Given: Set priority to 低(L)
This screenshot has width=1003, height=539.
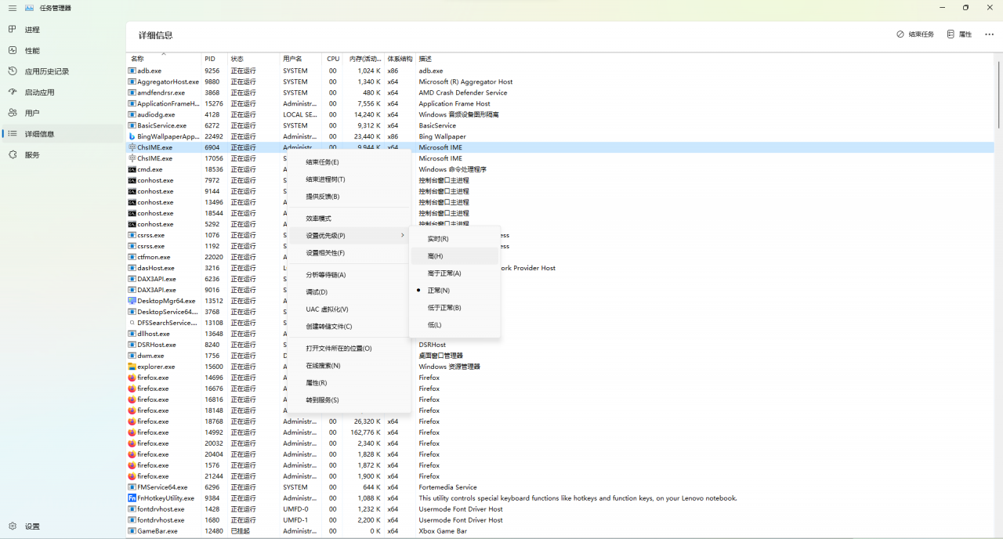Looking at the screenshot, I should click(x=454, y=325).
